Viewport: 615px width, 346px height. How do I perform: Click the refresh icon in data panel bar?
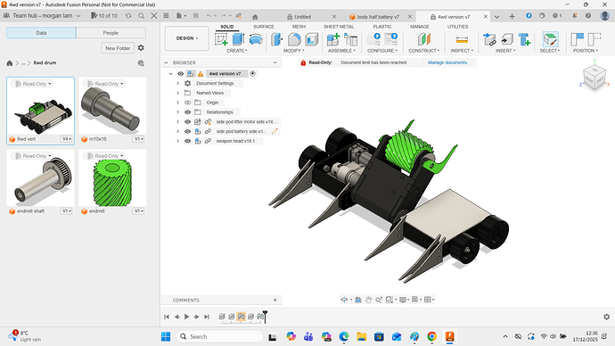pos(128,16)
